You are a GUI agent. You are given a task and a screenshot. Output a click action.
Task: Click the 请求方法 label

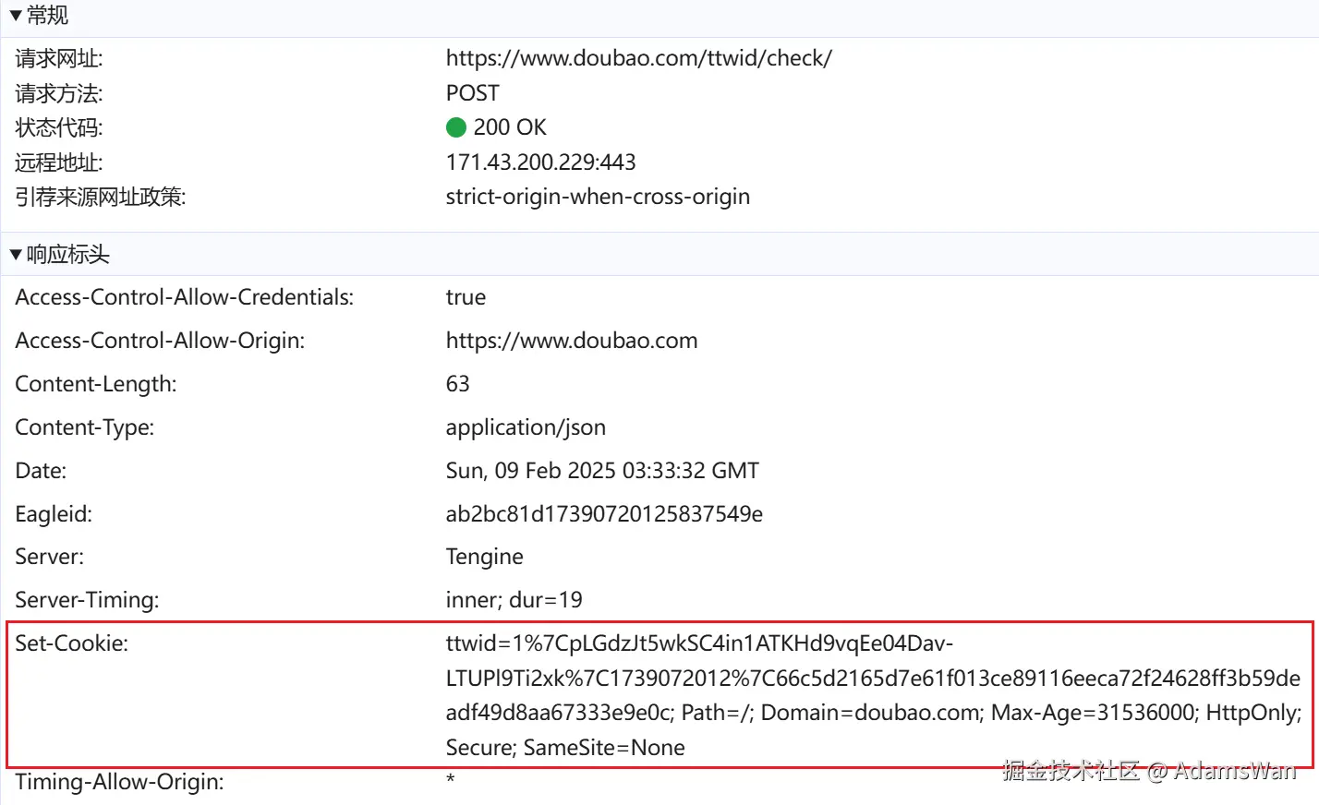(59, 93)
